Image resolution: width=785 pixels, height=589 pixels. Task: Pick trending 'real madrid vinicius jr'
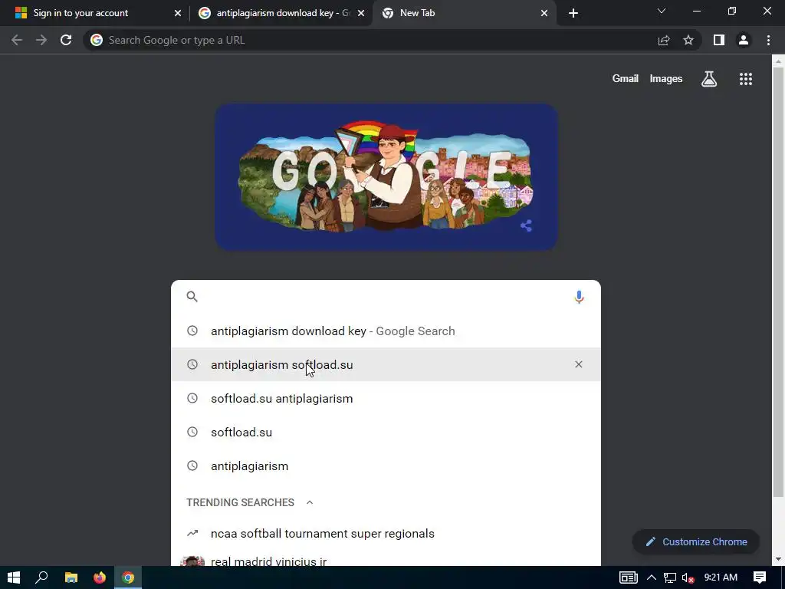(386, 561)
